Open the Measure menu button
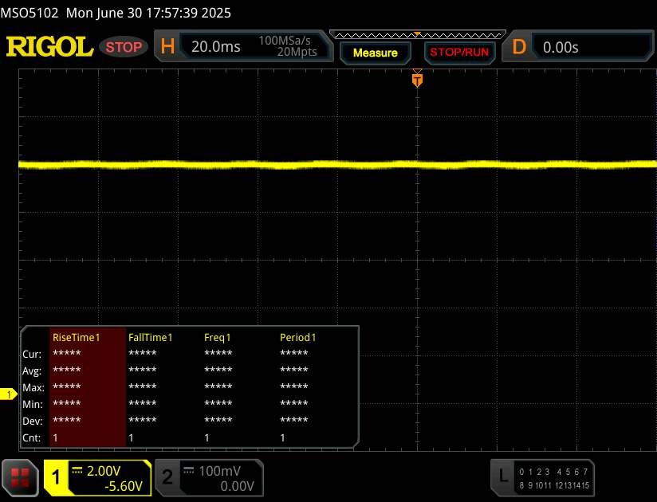Viewport: 657px width, 502px height. tap(375, 53)
